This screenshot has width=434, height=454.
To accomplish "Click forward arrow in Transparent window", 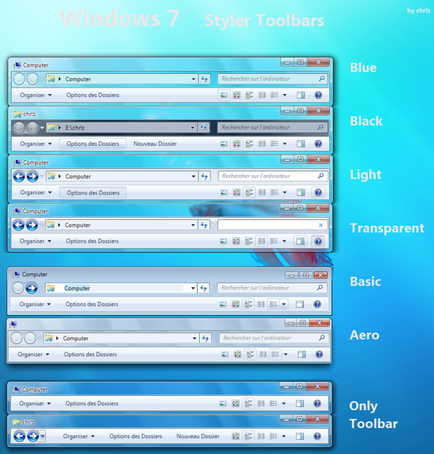I will coord(32,225).
